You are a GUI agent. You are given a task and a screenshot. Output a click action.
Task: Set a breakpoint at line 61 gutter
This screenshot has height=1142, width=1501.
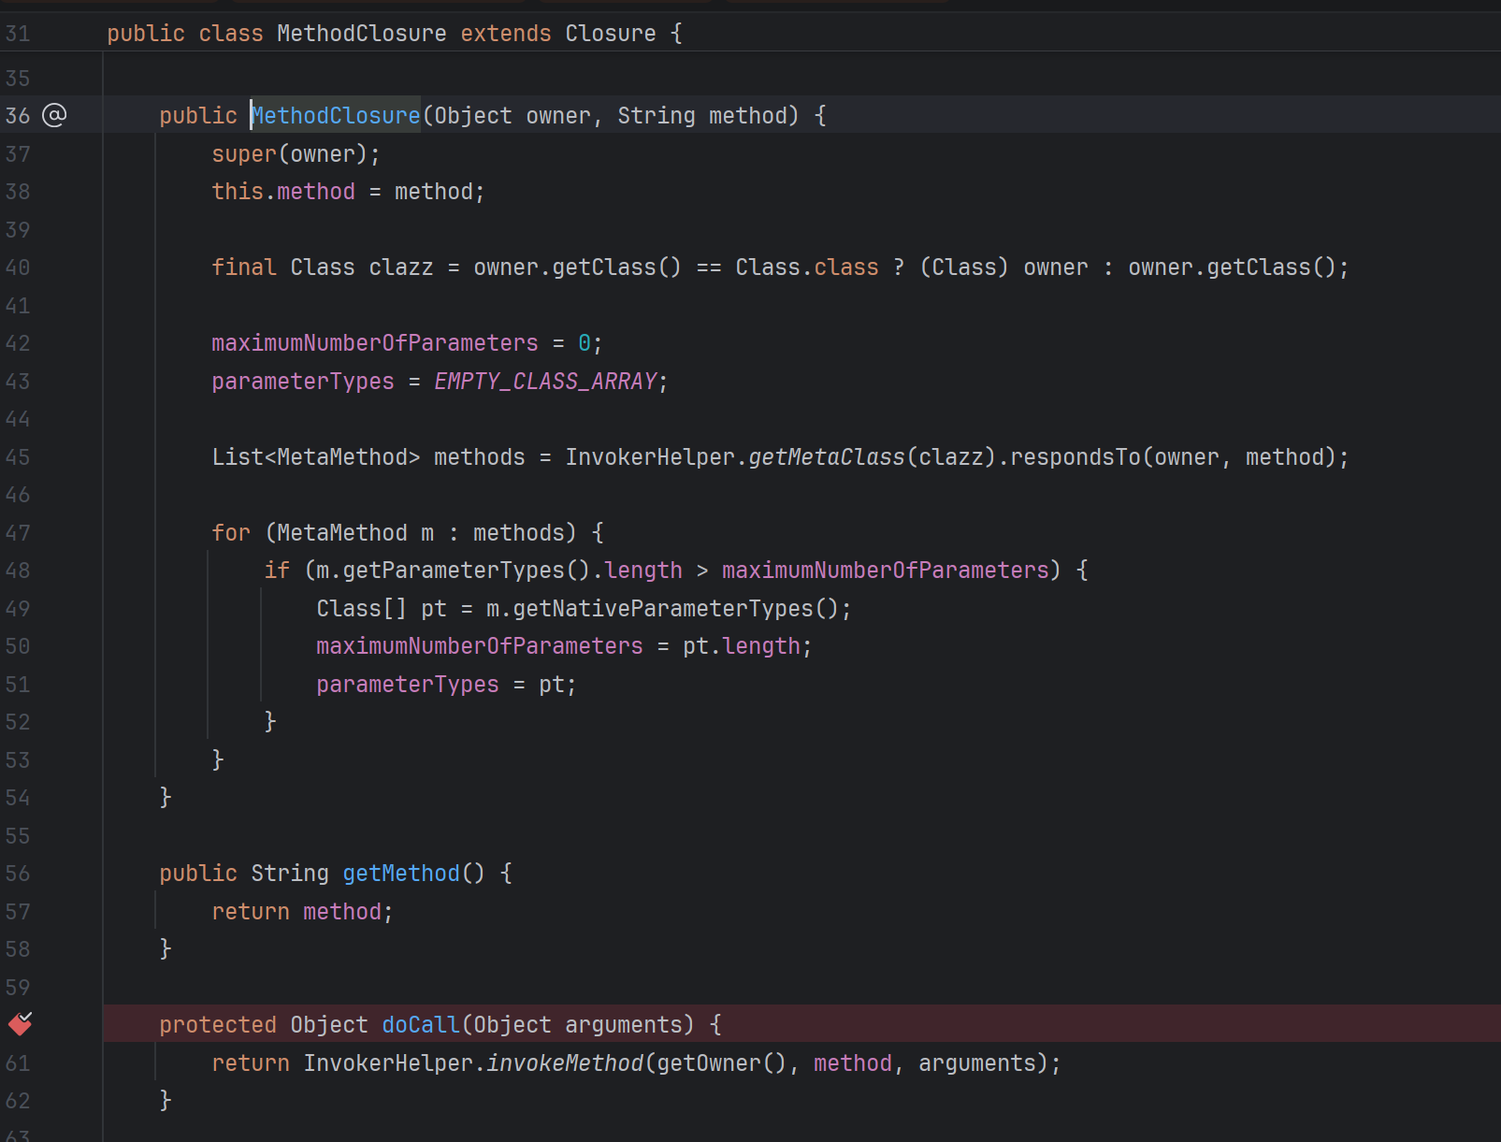[18, 1063]
